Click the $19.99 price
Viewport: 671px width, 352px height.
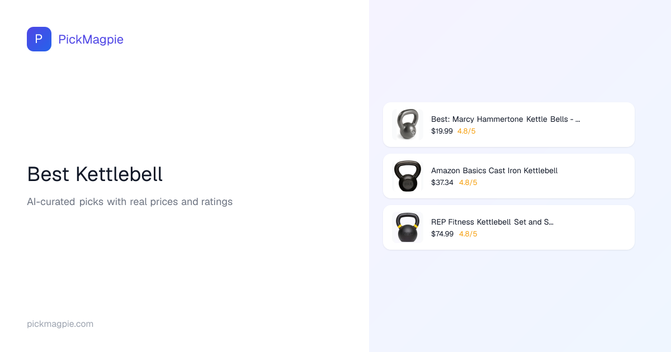coord(442,131)
